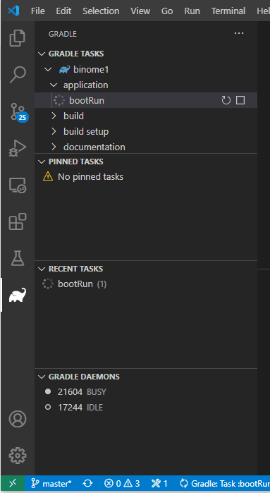Collapse the application task group

(54, 85)
